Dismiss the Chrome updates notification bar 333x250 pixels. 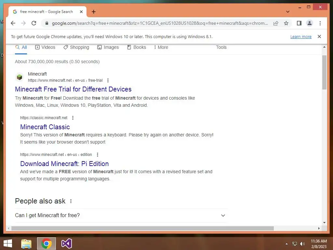(319, 36)
